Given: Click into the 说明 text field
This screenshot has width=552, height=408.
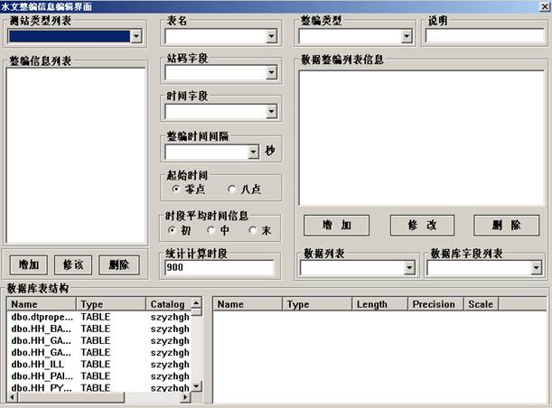Looking at the screenshot, I should [x=483, y=37].
